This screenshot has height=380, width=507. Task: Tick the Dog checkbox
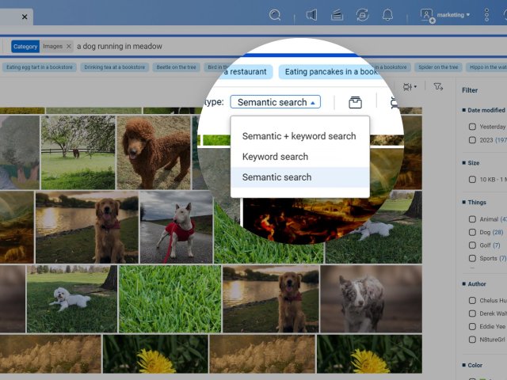pos(472,232)
